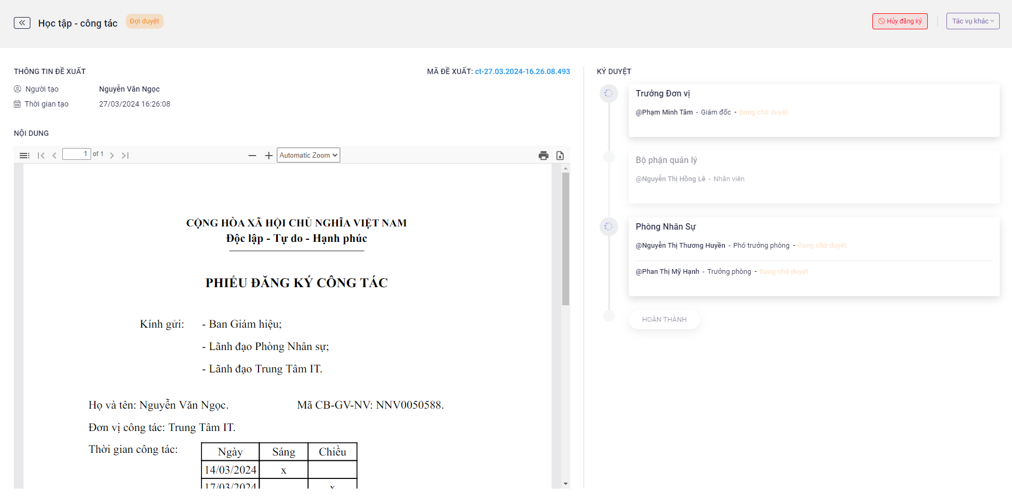1012x504 pixels.
Task: Toggle the PDF viewer sidebar
Action: point(25,156)
